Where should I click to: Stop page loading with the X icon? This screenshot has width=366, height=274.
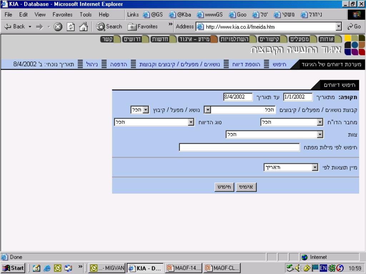point(58,27)
